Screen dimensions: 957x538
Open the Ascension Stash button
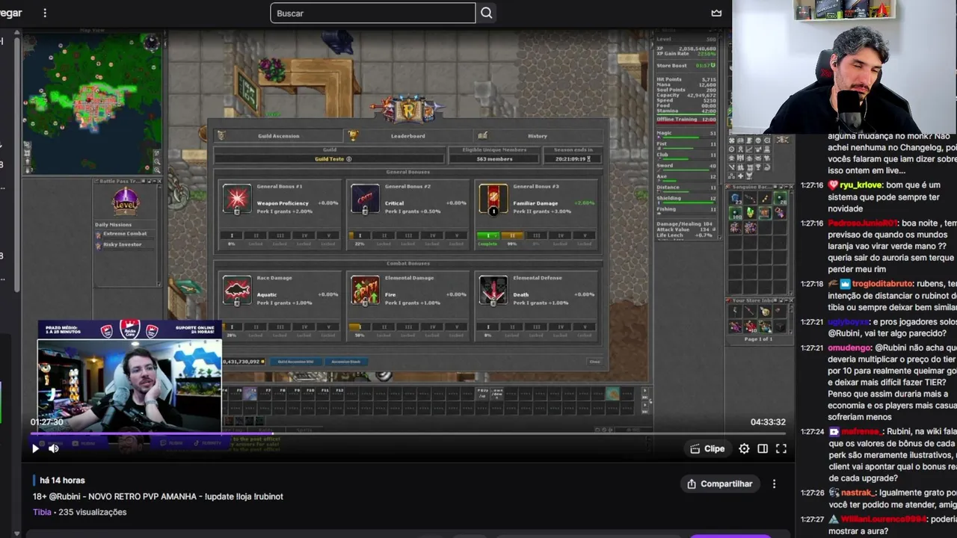pyautogui.click(x=346, y=362)
